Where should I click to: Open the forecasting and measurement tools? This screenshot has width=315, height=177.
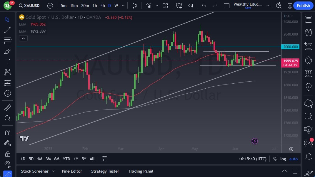[x=7, y=83]
